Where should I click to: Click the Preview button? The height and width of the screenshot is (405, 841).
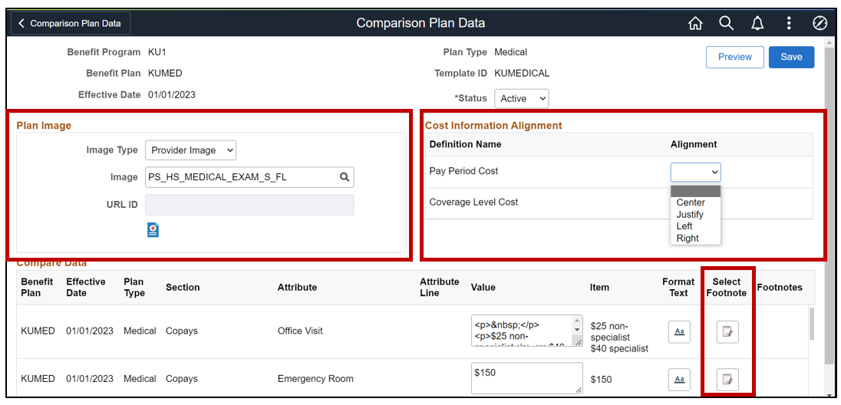734,57
